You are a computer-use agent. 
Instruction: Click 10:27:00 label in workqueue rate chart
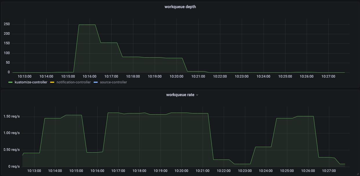[x=329, y=171]
